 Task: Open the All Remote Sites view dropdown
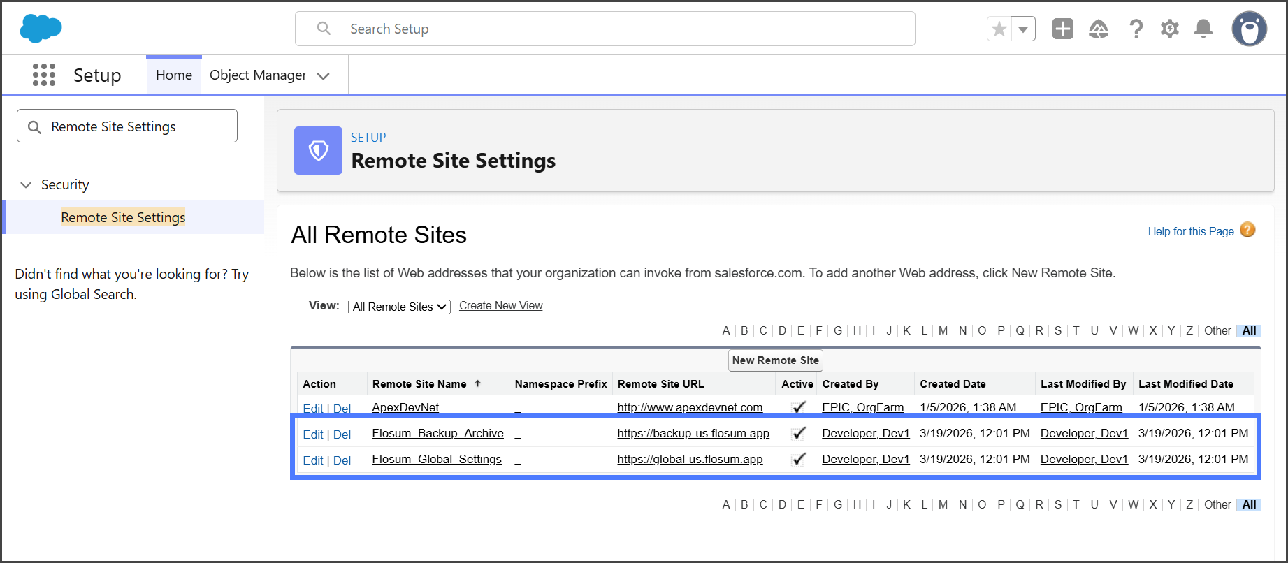[399, 307]
